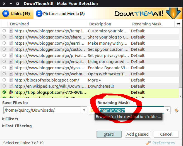Select the 'Downthemall!' description cell
Image resolution: width=183 pixels, height=146 pixels.
(x=101, y=86)
